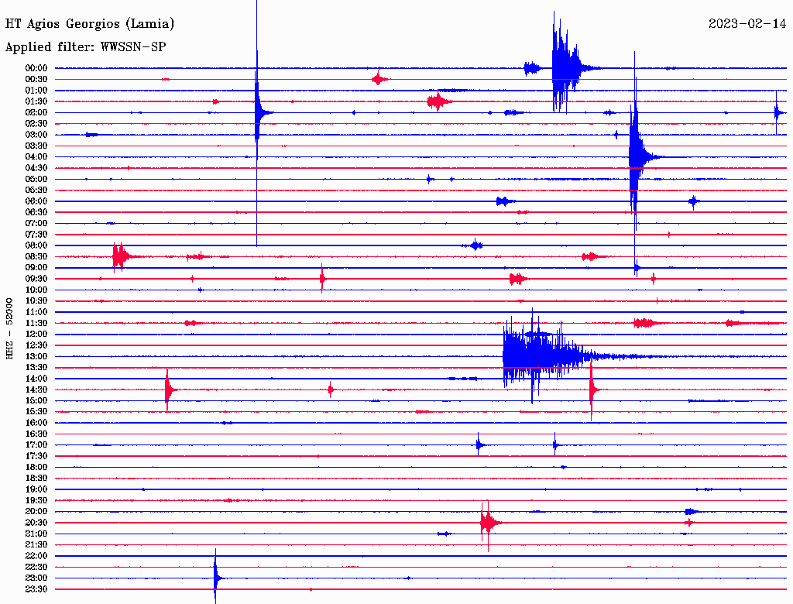This screenshot has height=604, width=793.
Task: Click the 07:00 time label
Action: [36, 224]
